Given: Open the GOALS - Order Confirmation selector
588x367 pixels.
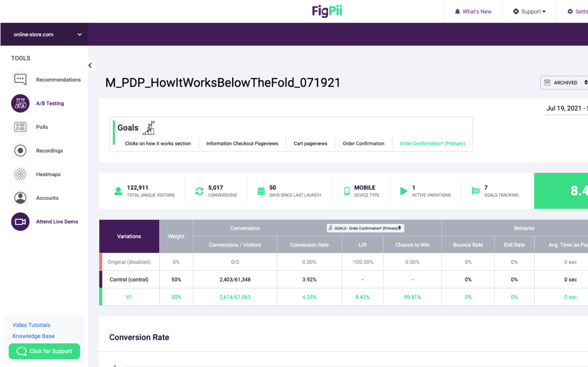Looking at the screenshot, I should tap(366, 228).
